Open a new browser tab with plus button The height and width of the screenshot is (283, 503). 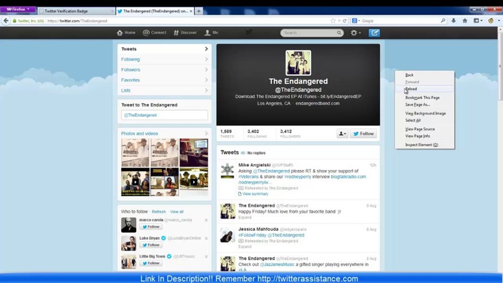pyautogui.click(x=199, y=11)
